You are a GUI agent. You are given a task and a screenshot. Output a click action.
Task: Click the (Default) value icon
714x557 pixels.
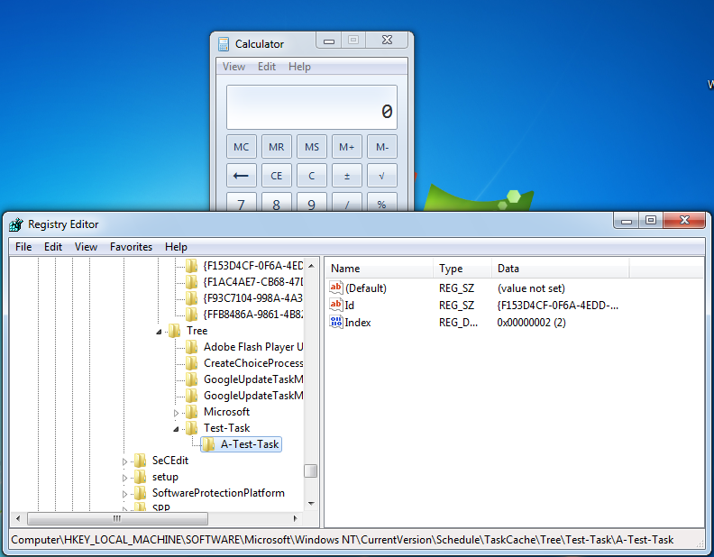(x=336, y=288)
